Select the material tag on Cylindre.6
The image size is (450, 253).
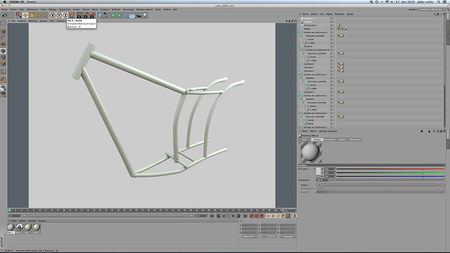click(342, 64)
